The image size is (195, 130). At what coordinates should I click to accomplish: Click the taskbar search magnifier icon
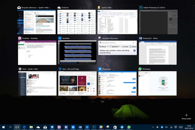[10, 127]
